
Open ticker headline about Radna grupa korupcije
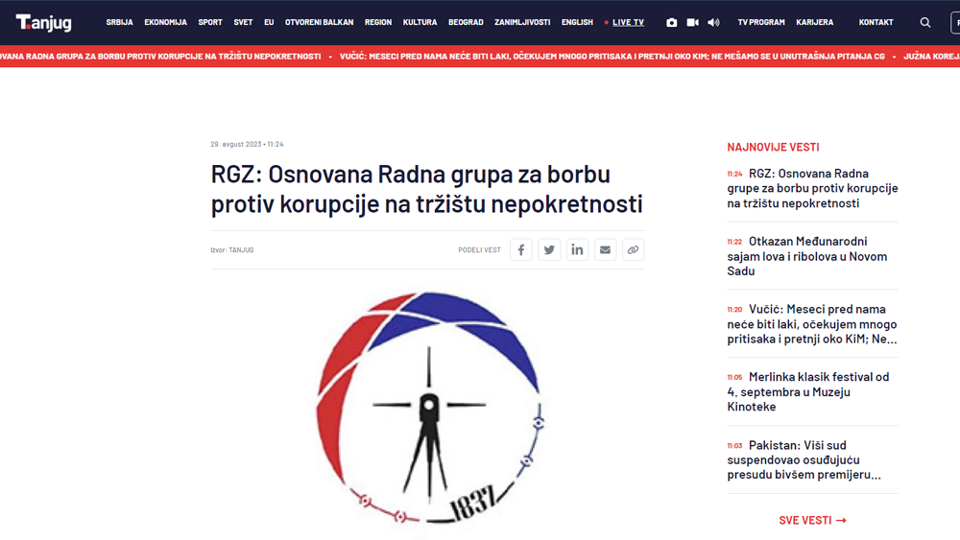(160, 57)
